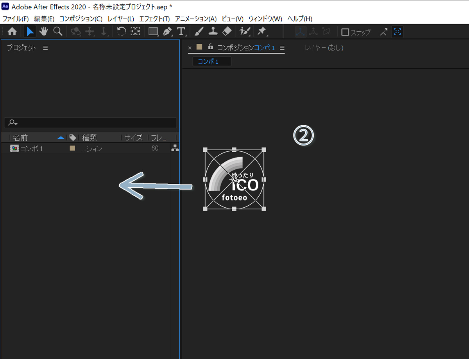
Task: Select the Type text tool
Action: 181,32
